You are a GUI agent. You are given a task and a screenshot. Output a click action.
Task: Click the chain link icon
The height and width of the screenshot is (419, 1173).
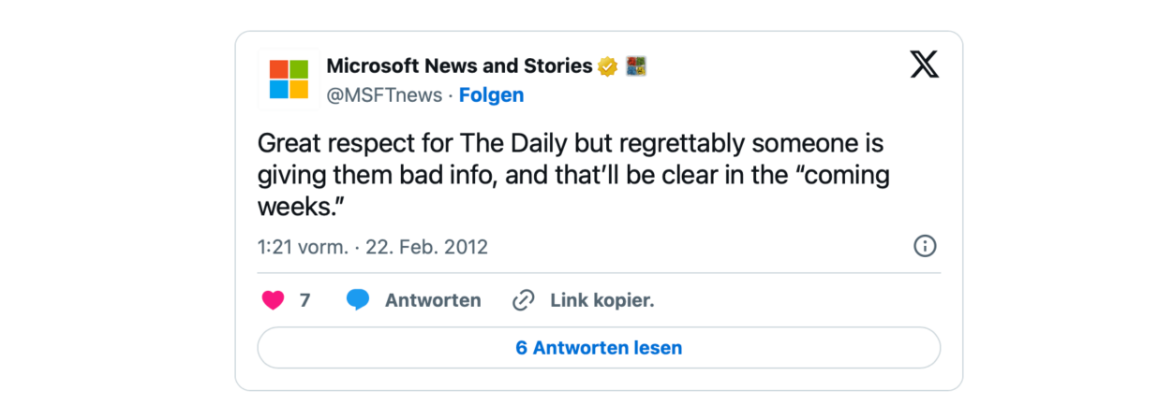click(x=523, y=300)
